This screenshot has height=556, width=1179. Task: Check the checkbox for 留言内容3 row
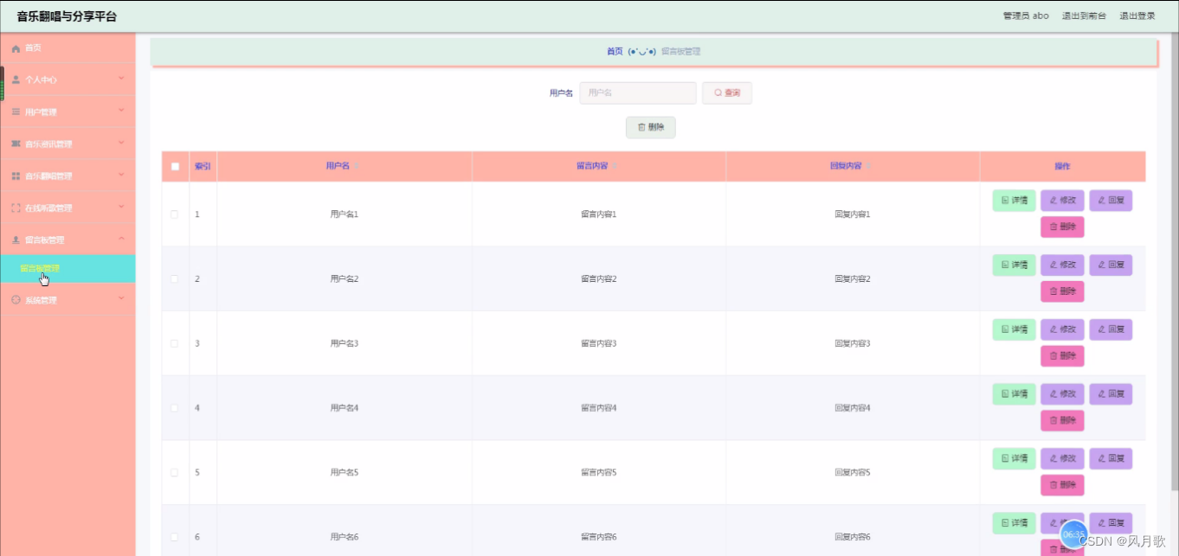click(175, 342)
